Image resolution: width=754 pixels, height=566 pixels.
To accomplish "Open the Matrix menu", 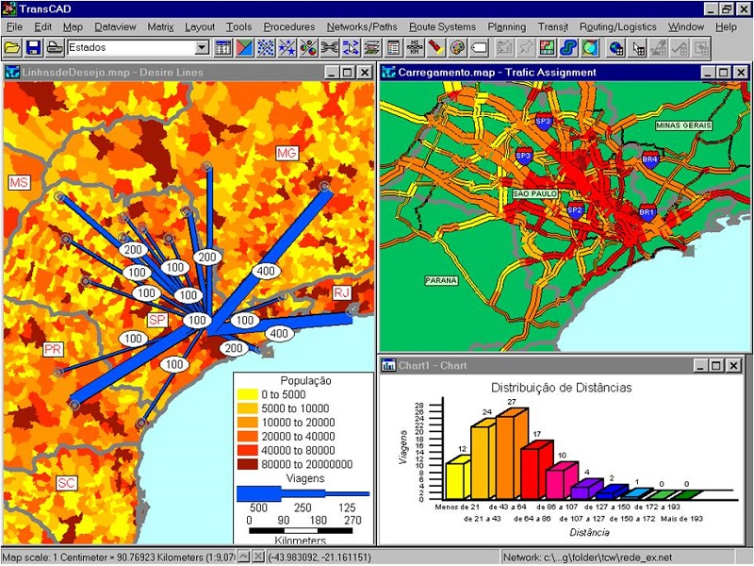I will point(160,27).
